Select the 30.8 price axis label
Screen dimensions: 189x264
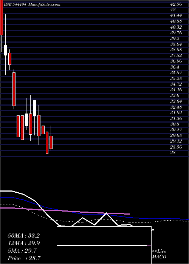click(x=175, y=124)
